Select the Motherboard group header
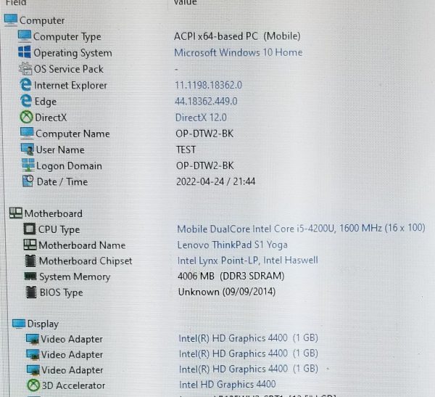Image resolution: width=435 pixels, height=397 pixels. point(53,213)
